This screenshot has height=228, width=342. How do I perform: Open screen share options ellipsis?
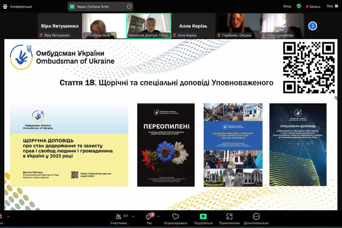pos(129,6)
